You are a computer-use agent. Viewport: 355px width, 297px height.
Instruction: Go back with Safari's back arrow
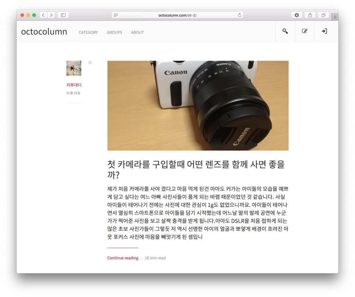point(43,15)
